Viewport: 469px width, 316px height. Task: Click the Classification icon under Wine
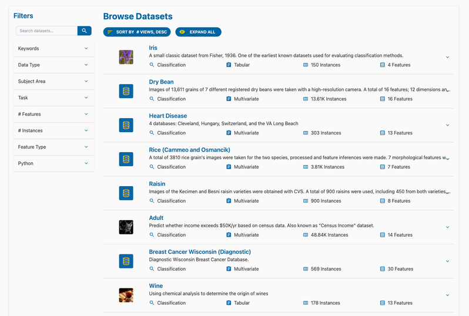(x=152, y=303)
